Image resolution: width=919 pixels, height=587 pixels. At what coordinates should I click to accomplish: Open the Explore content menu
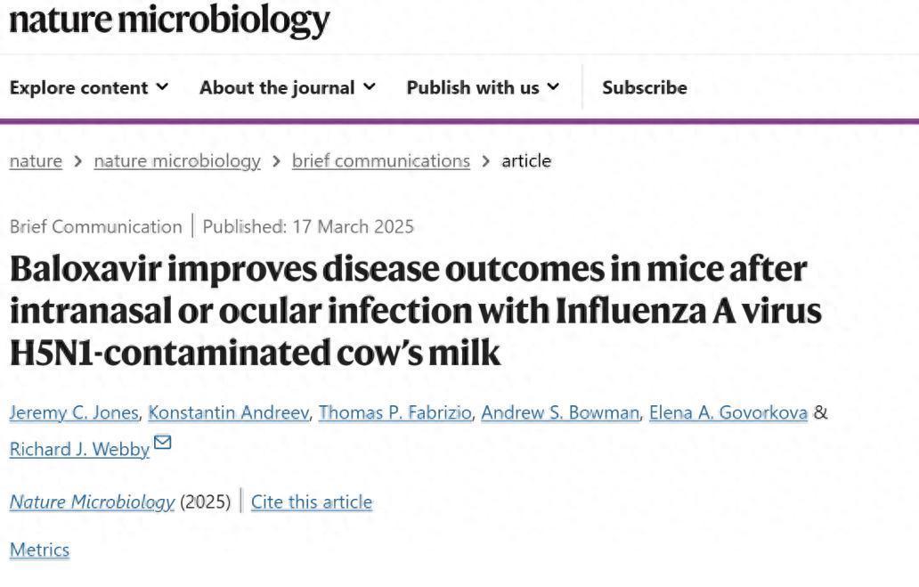[89, 87]
